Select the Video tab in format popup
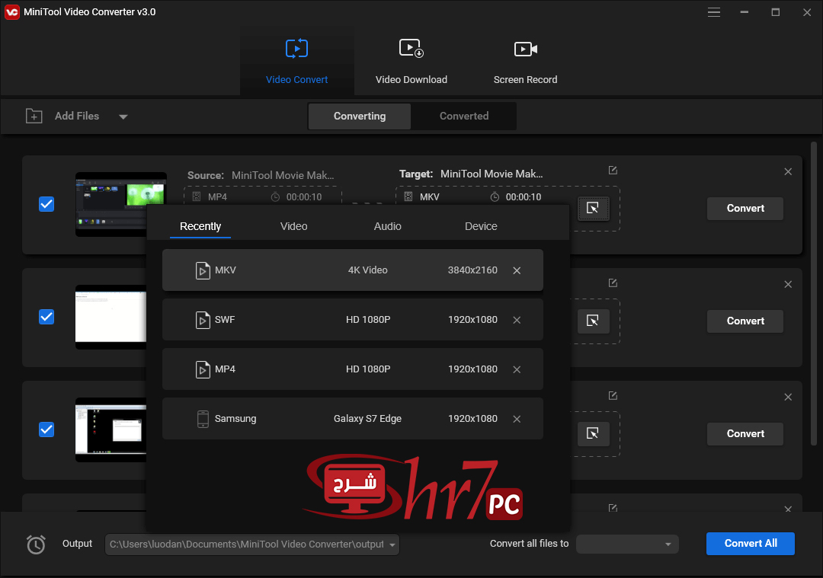 [293, 226]
